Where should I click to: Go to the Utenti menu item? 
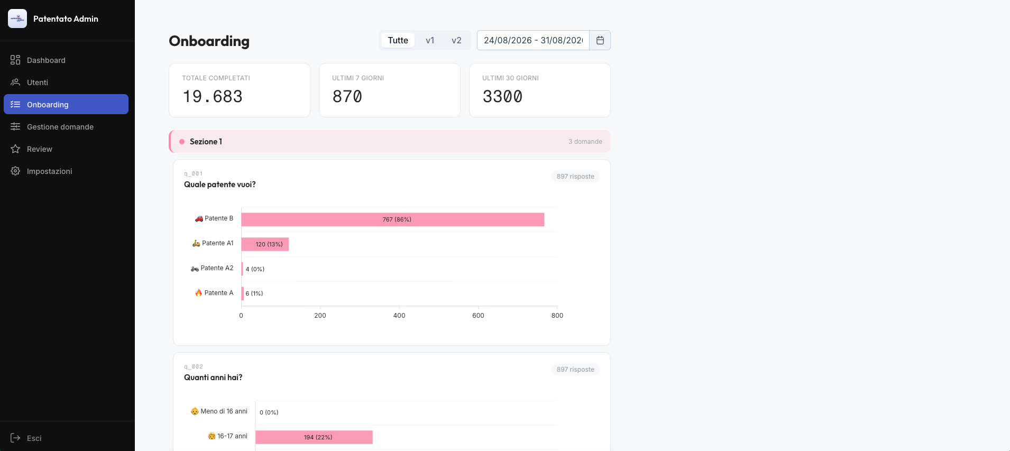pyautogui.click(x=66, y=82)
